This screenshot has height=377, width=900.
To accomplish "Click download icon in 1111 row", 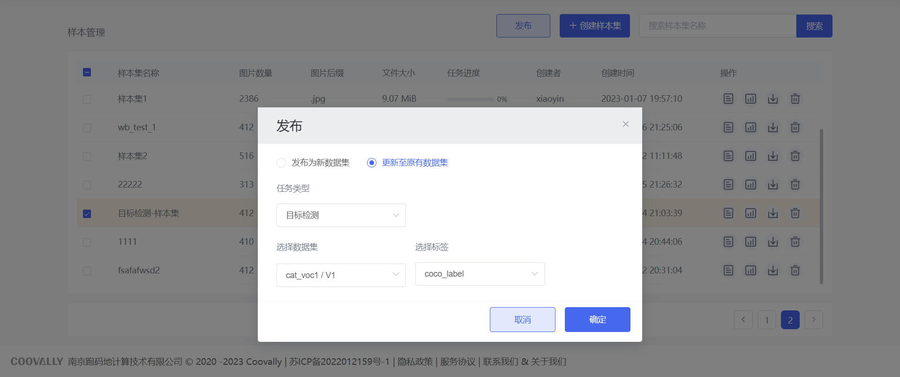I will [x=773, y=242].
